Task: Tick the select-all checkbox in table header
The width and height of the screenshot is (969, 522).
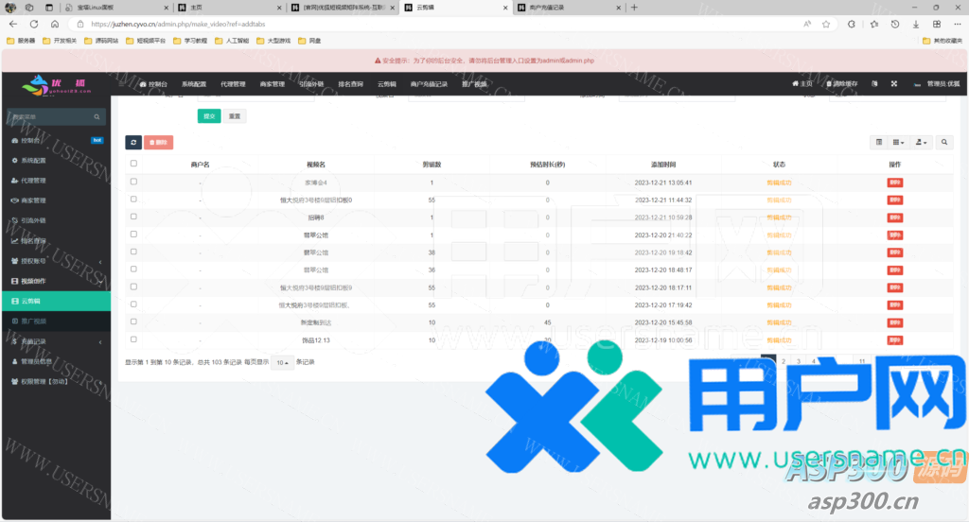Action: (x=133, y=164)
